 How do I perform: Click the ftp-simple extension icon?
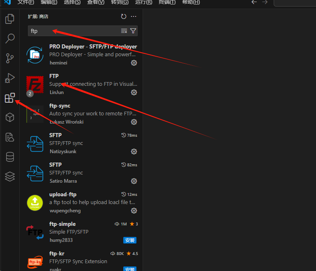(35, 232)
